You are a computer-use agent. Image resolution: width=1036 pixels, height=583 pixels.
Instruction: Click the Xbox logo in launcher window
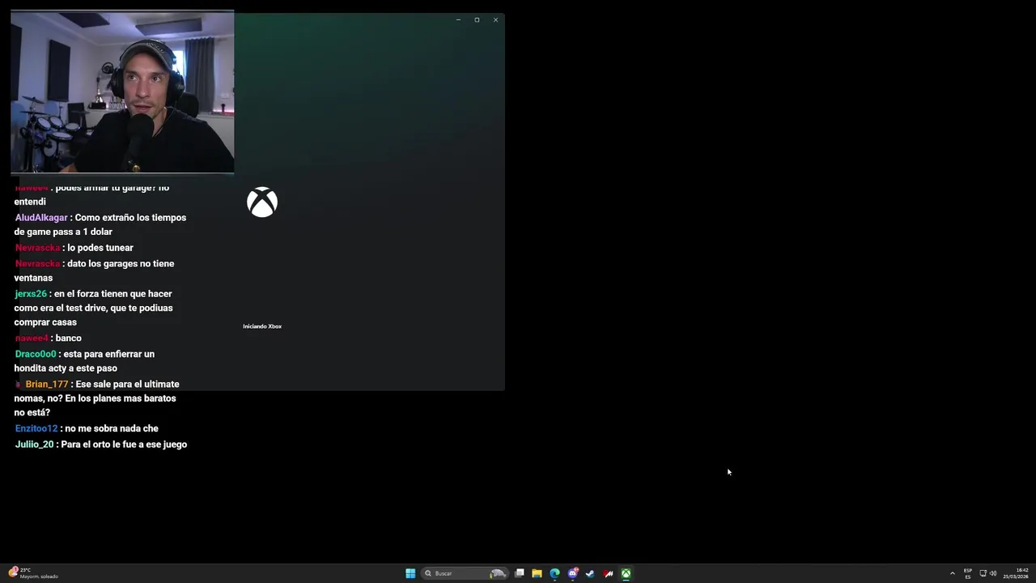click(262, 202)
